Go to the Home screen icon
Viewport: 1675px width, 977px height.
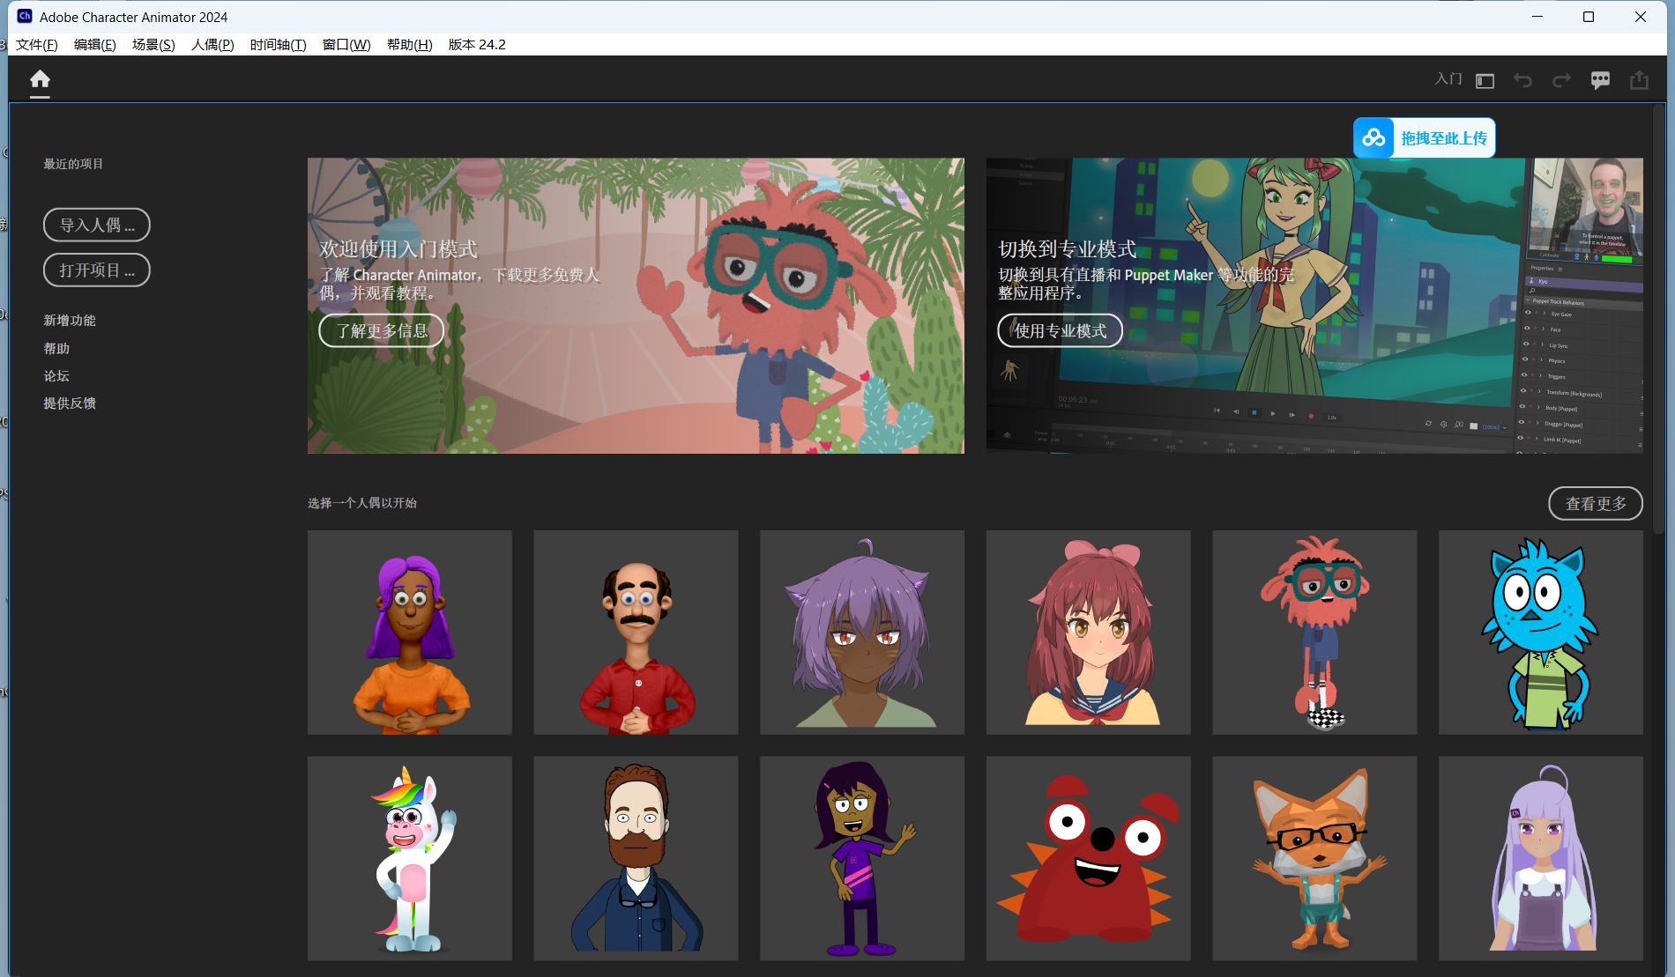tap(40, 80)
